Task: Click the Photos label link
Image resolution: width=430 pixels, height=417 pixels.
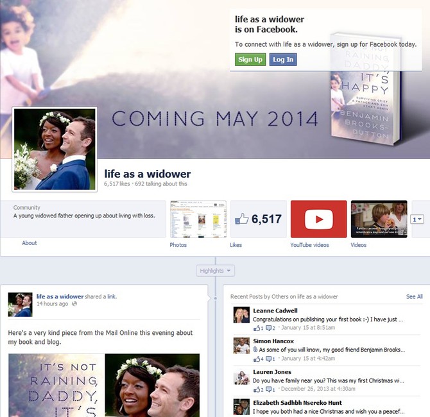Action: (x=178, y=245)
